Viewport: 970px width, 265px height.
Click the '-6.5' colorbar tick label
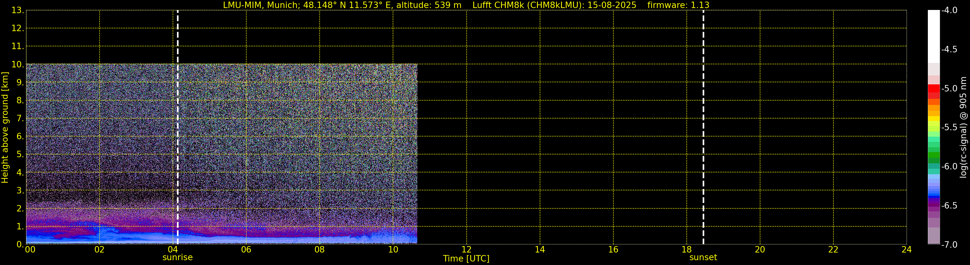[949, 206]
